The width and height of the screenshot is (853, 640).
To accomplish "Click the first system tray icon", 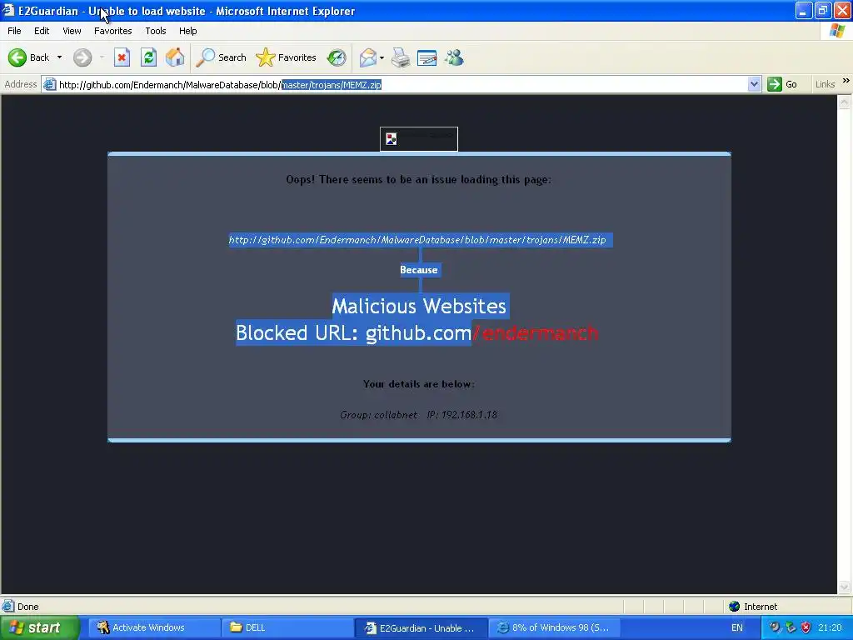I will point(775,627).
